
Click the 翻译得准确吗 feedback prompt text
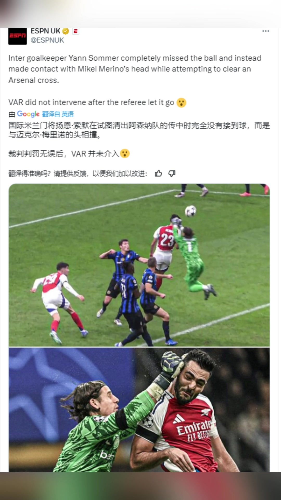tap(78, 173)
